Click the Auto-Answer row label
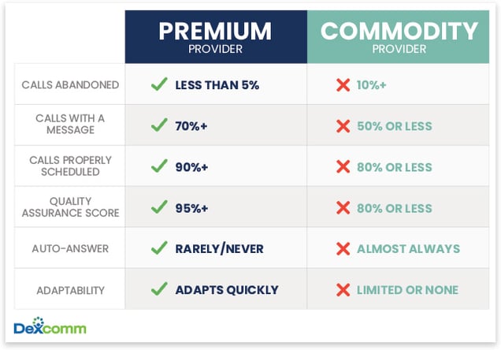This screenshot has width=501, height=350. 70,248
